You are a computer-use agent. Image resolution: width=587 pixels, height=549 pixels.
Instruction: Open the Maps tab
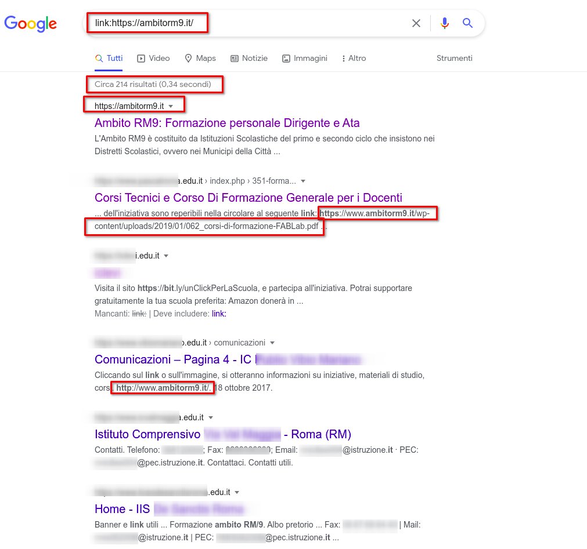[200, 59]
